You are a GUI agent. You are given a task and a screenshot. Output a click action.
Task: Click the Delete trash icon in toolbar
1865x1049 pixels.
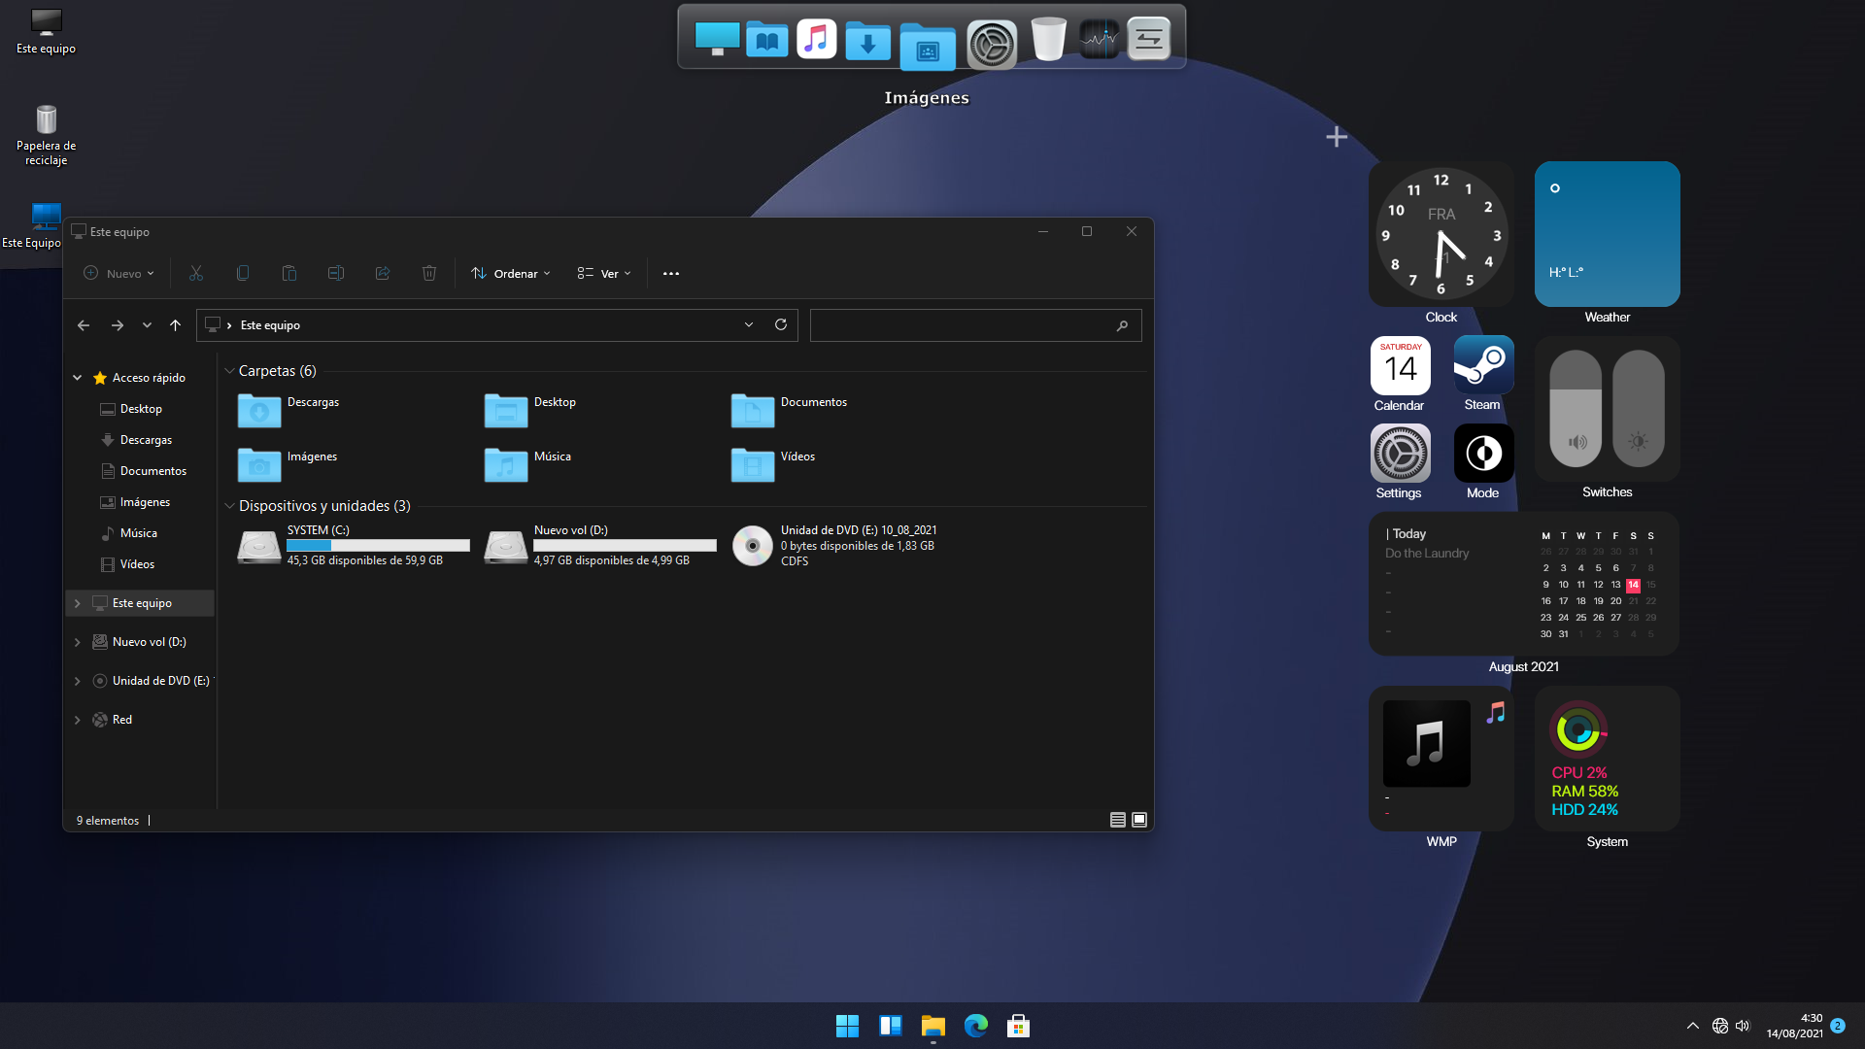(x=429, y=273)
